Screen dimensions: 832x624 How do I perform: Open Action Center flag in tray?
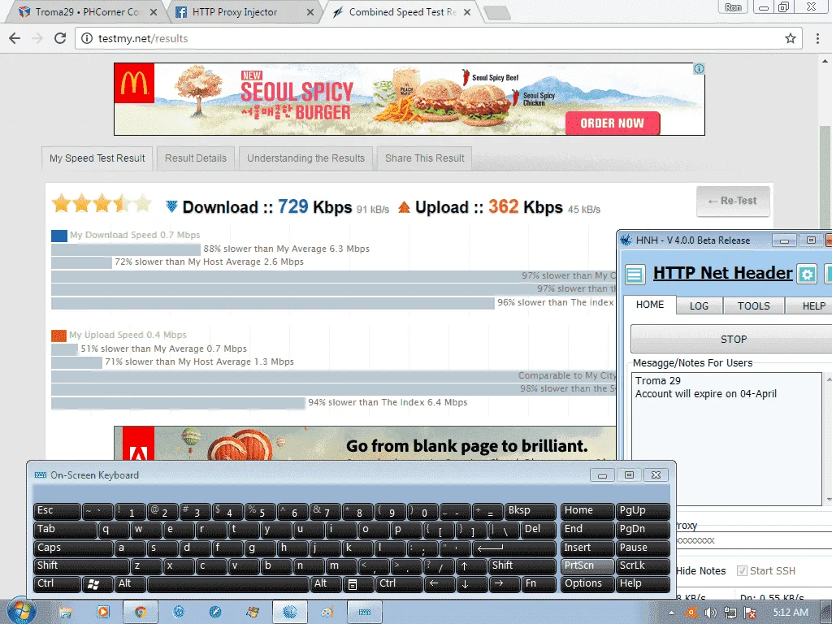pos(750,613)
